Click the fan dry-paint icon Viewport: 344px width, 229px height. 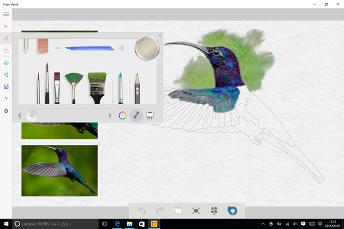(214, 211)
